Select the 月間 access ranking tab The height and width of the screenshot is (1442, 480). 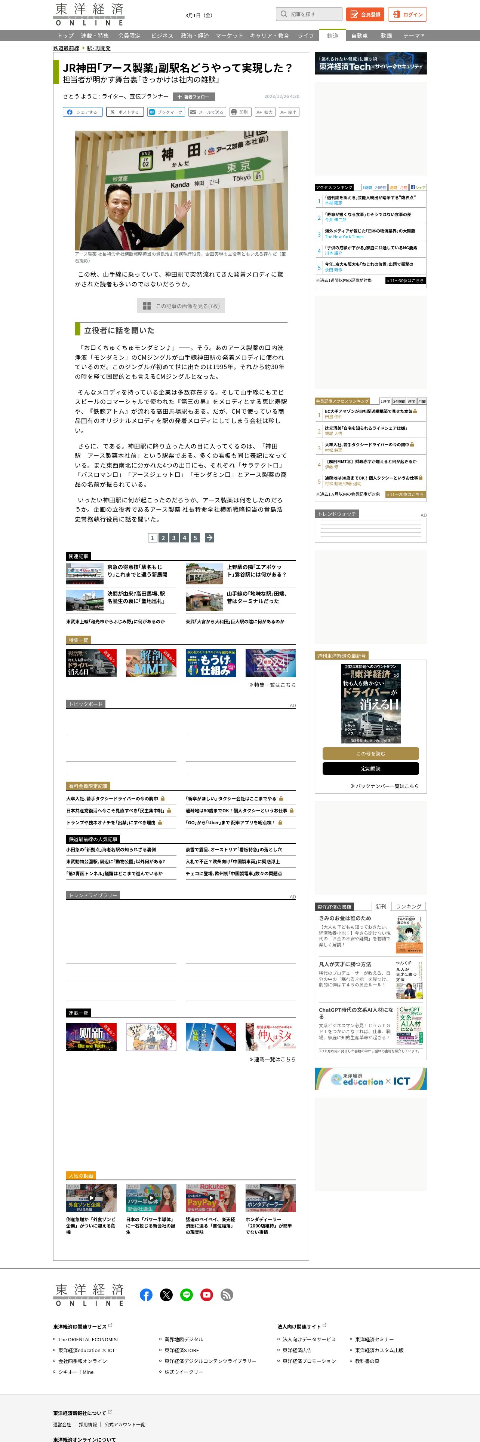click(404, 188)
